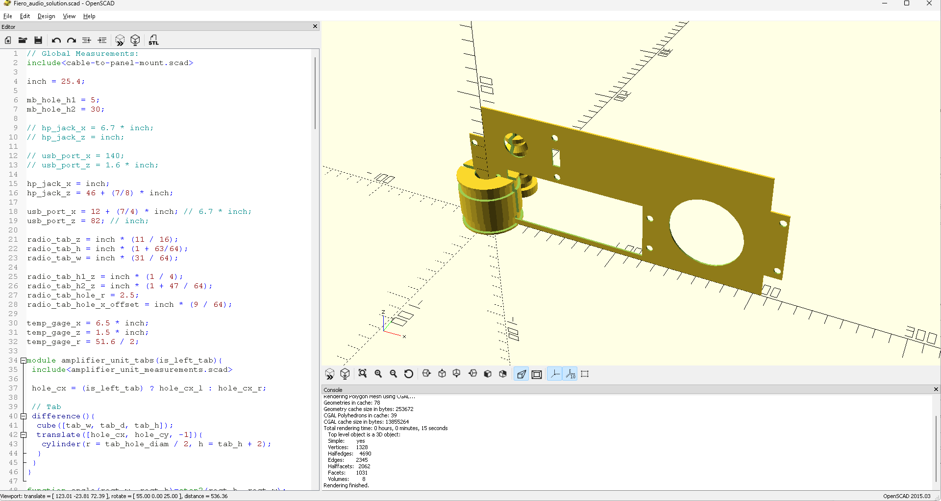Collapse the difference() block fold marker
Screen dimensions: 941x501
click(x=23, y=416)
